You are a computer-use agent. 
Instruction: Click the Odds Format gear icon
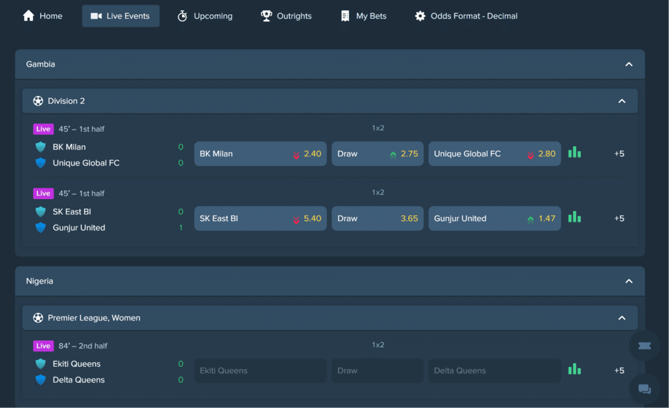coord(420,16)
